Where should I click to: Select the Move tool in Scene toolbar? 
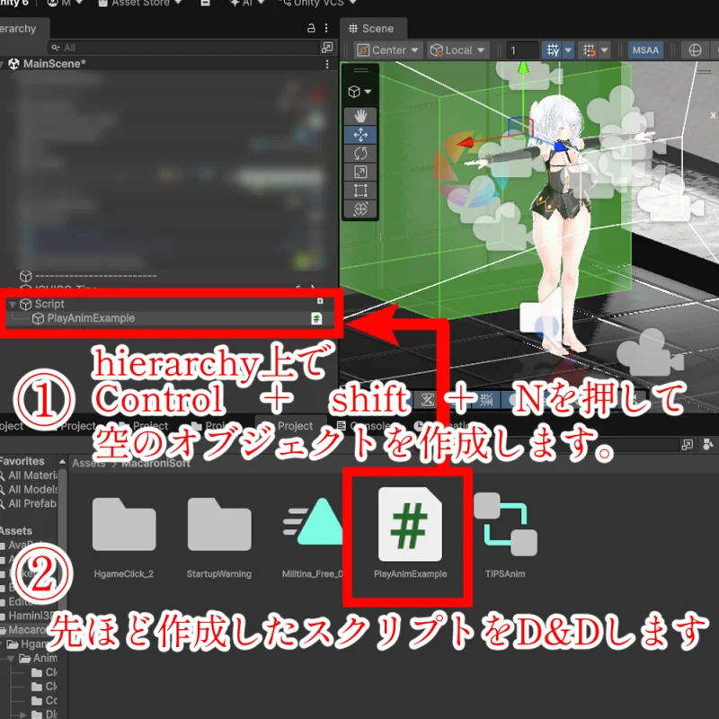360,134
